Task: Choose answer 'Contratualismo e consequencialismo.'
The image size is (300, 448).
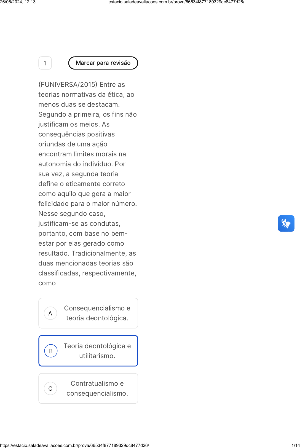Action: [88, 388]
